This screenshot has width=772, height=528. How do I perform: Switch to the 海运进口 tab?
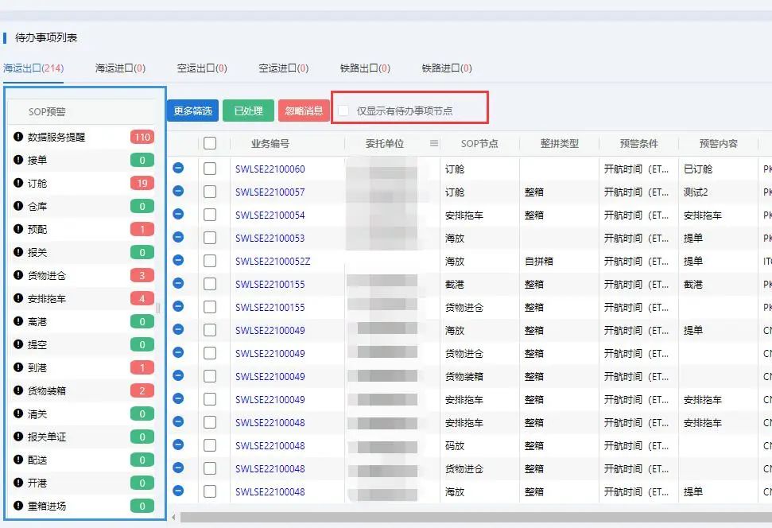(120, 68)
